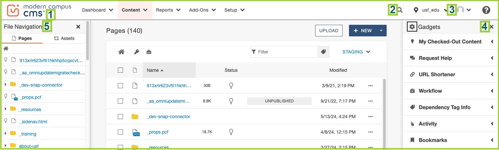Click the access settings key icon
Image resolution: width=499 pixels, height=150 pixels.
[137, 52]
